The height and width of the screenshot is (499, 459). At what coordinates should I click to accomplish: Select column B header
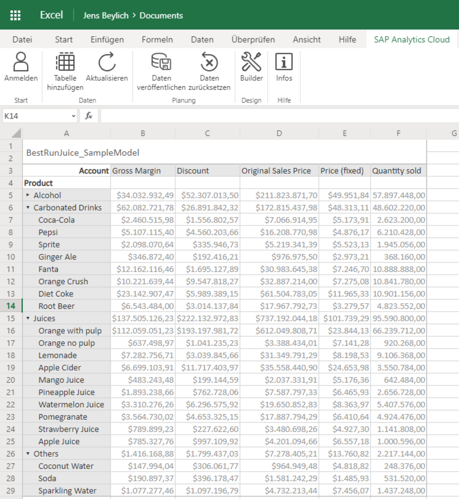click(143, 133)
